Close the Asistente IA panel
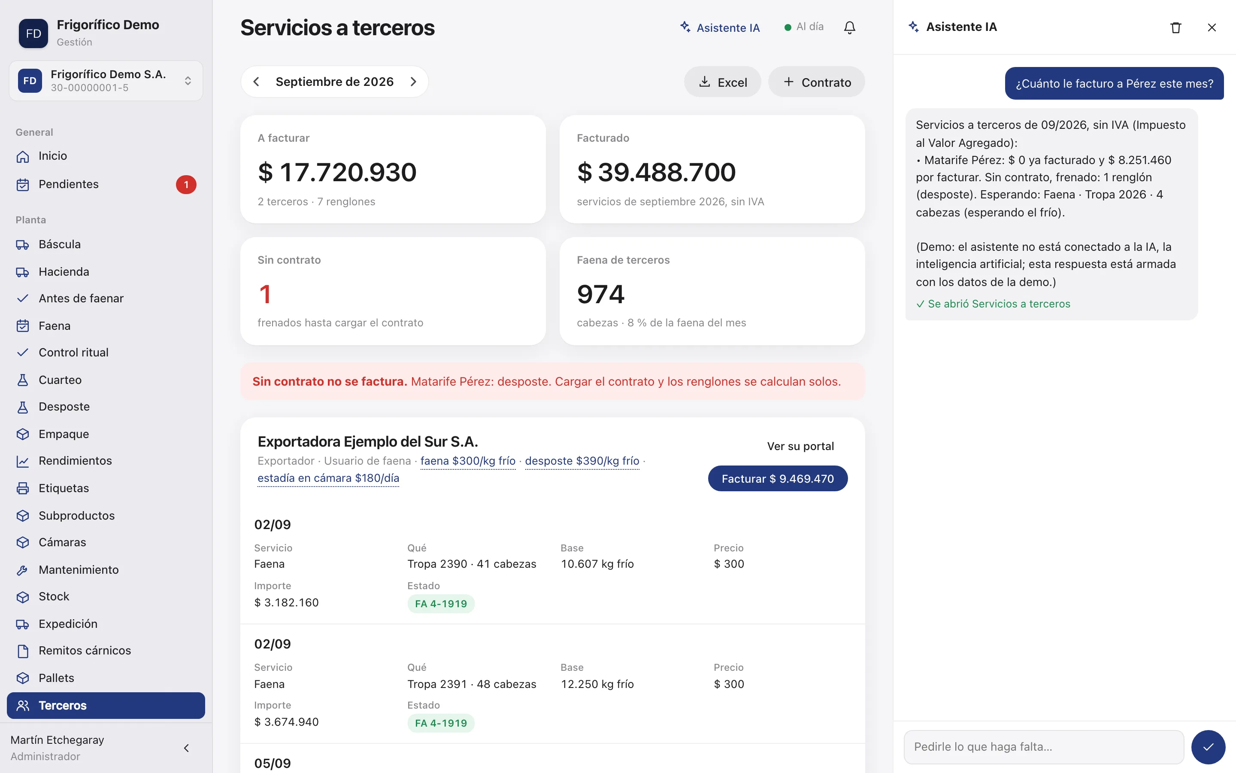This screenshot has width=1236, height=773. tap(1212, 27)
